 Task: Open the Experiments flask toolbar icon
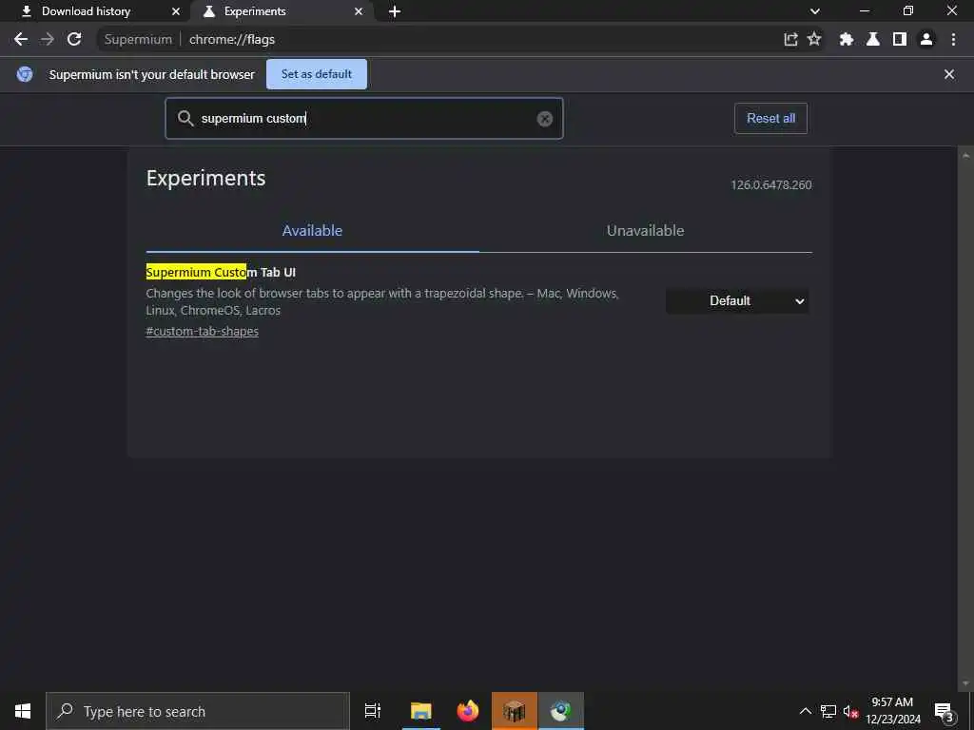(873, 39)
